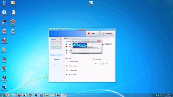Open the About link under Tasks

click(x=56, y=65)
